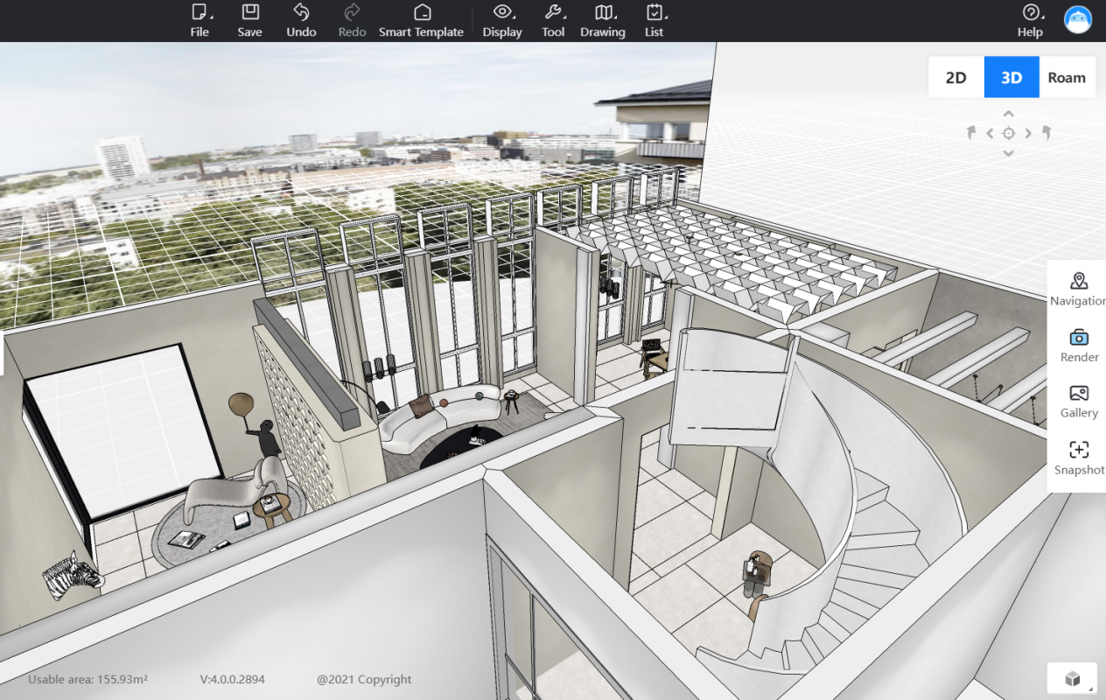Switch to Roam view mode
Screen dimensions: 1106x700
[x=1067, y=77]
